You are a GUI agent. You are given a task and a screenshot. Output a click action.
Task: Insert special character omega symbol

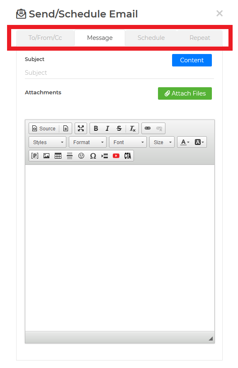pyautogui.click(x=93, y=156)
